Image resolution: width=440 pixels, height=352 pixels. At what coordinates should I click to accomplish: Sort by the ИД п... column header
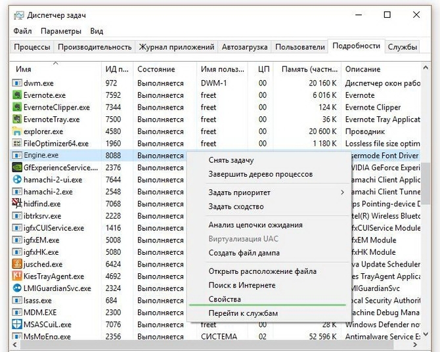point(117,69)
